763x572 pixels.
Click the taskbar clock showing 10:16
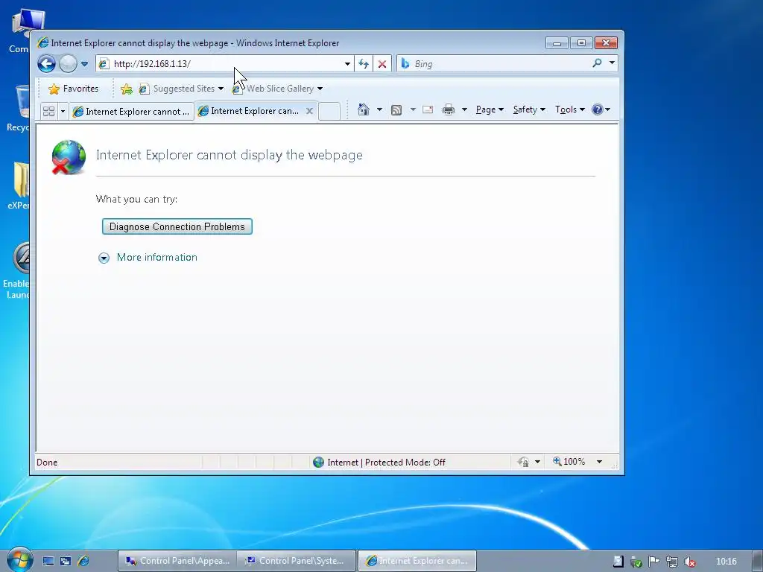click(726, 562)
